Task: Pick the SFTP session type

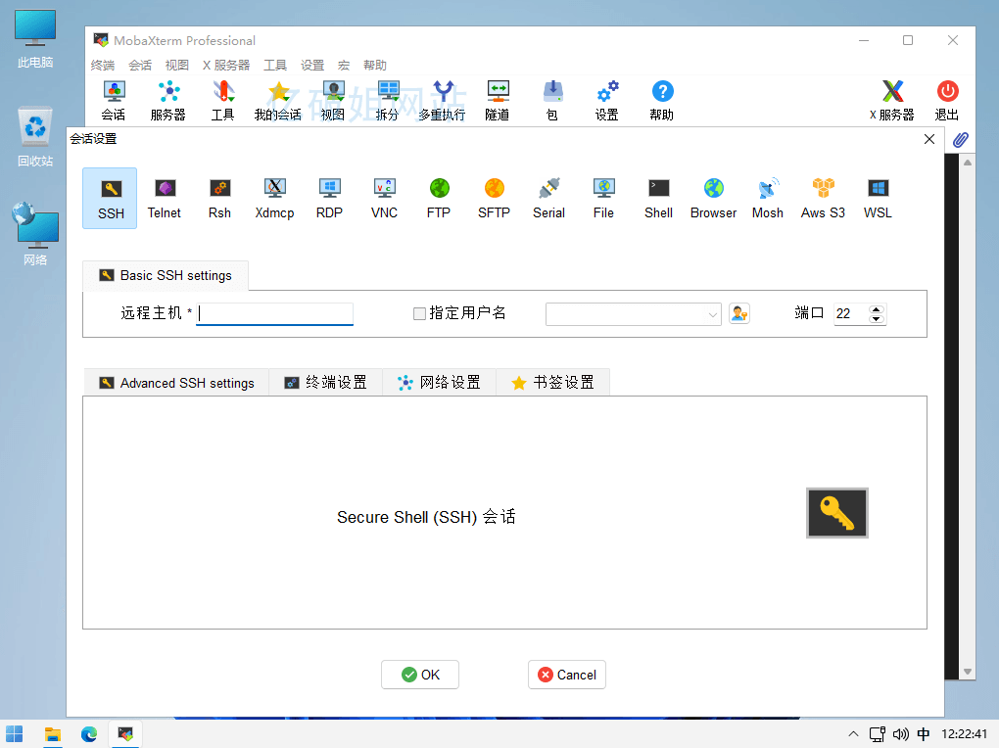Action: click(x=494, y=198)
